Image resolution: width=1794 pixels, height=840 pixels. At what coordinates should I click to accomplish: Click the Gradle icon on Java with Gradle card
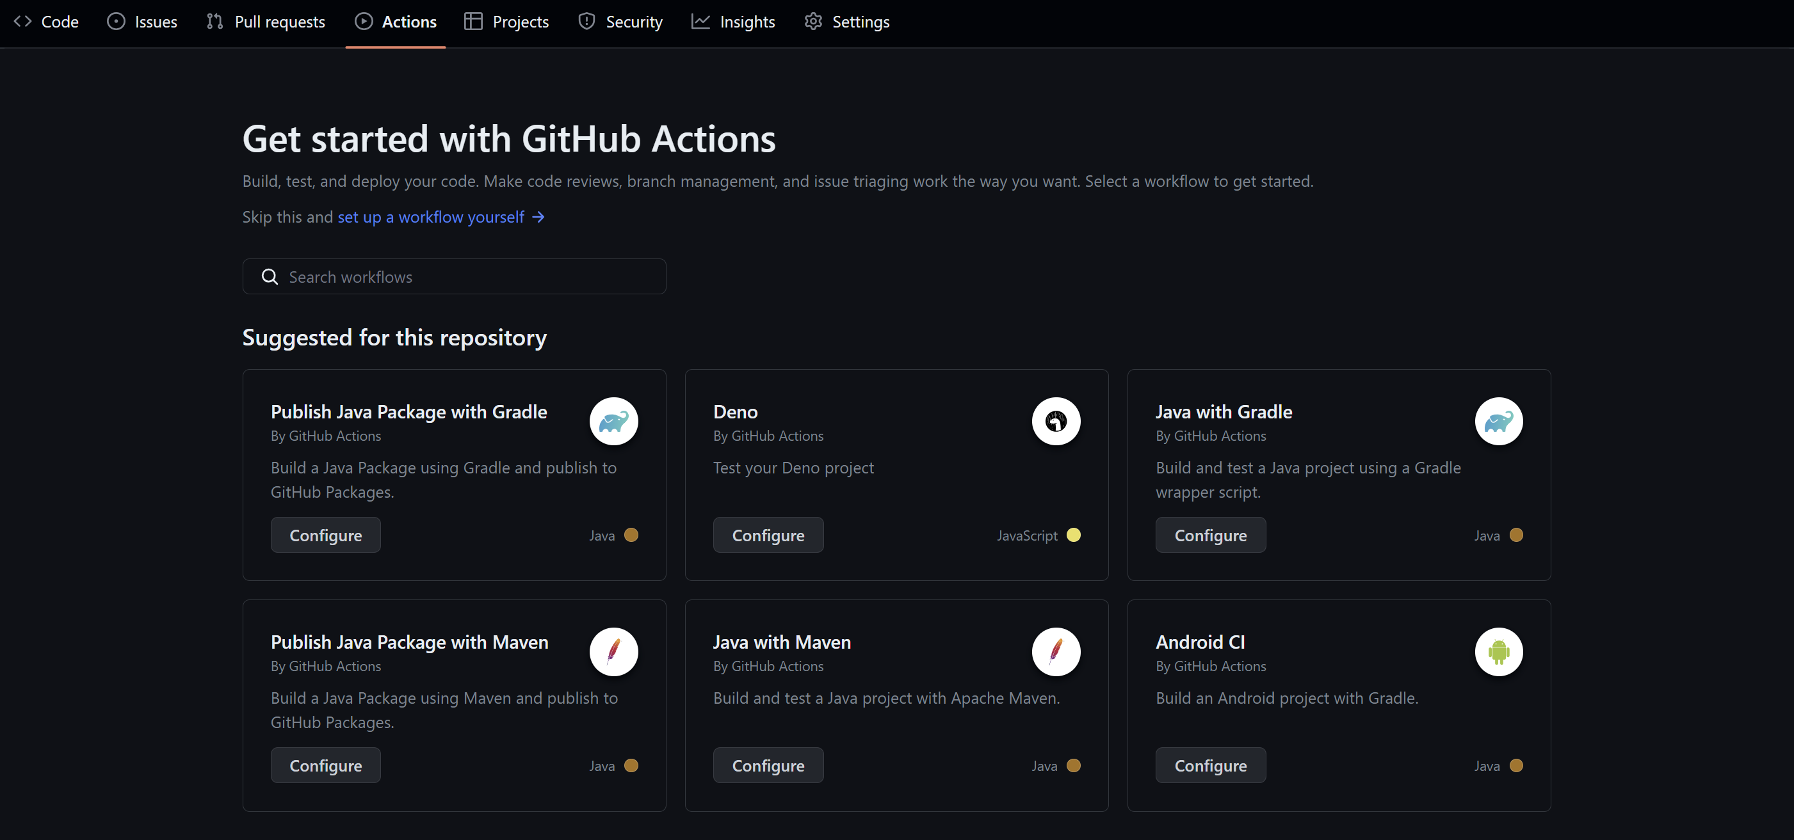tap(1498, 421)
